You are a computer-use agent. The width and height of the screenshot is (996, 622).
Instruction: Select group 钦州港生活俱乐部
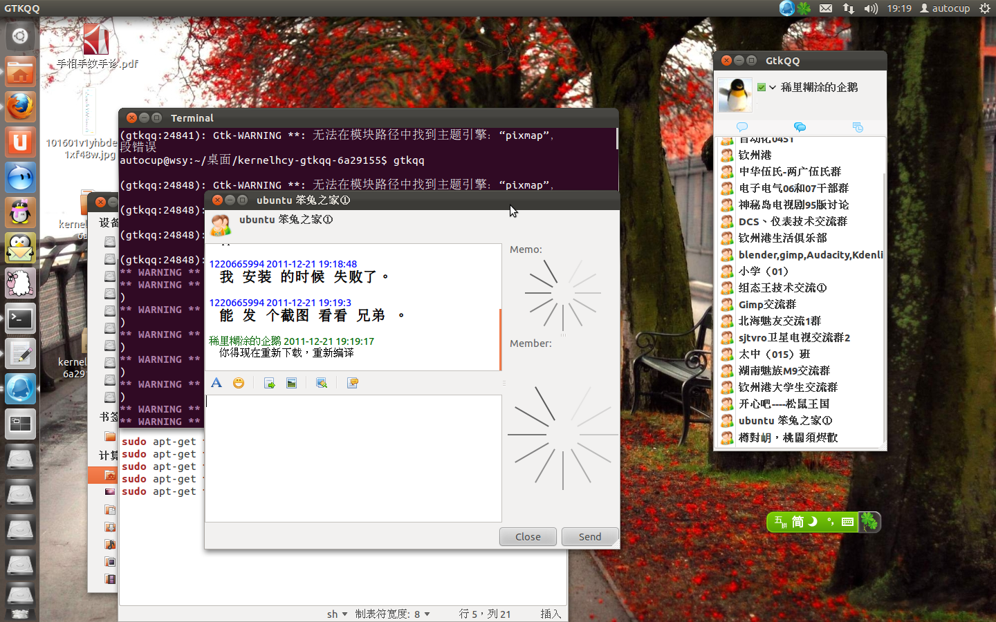coord(801,238)
